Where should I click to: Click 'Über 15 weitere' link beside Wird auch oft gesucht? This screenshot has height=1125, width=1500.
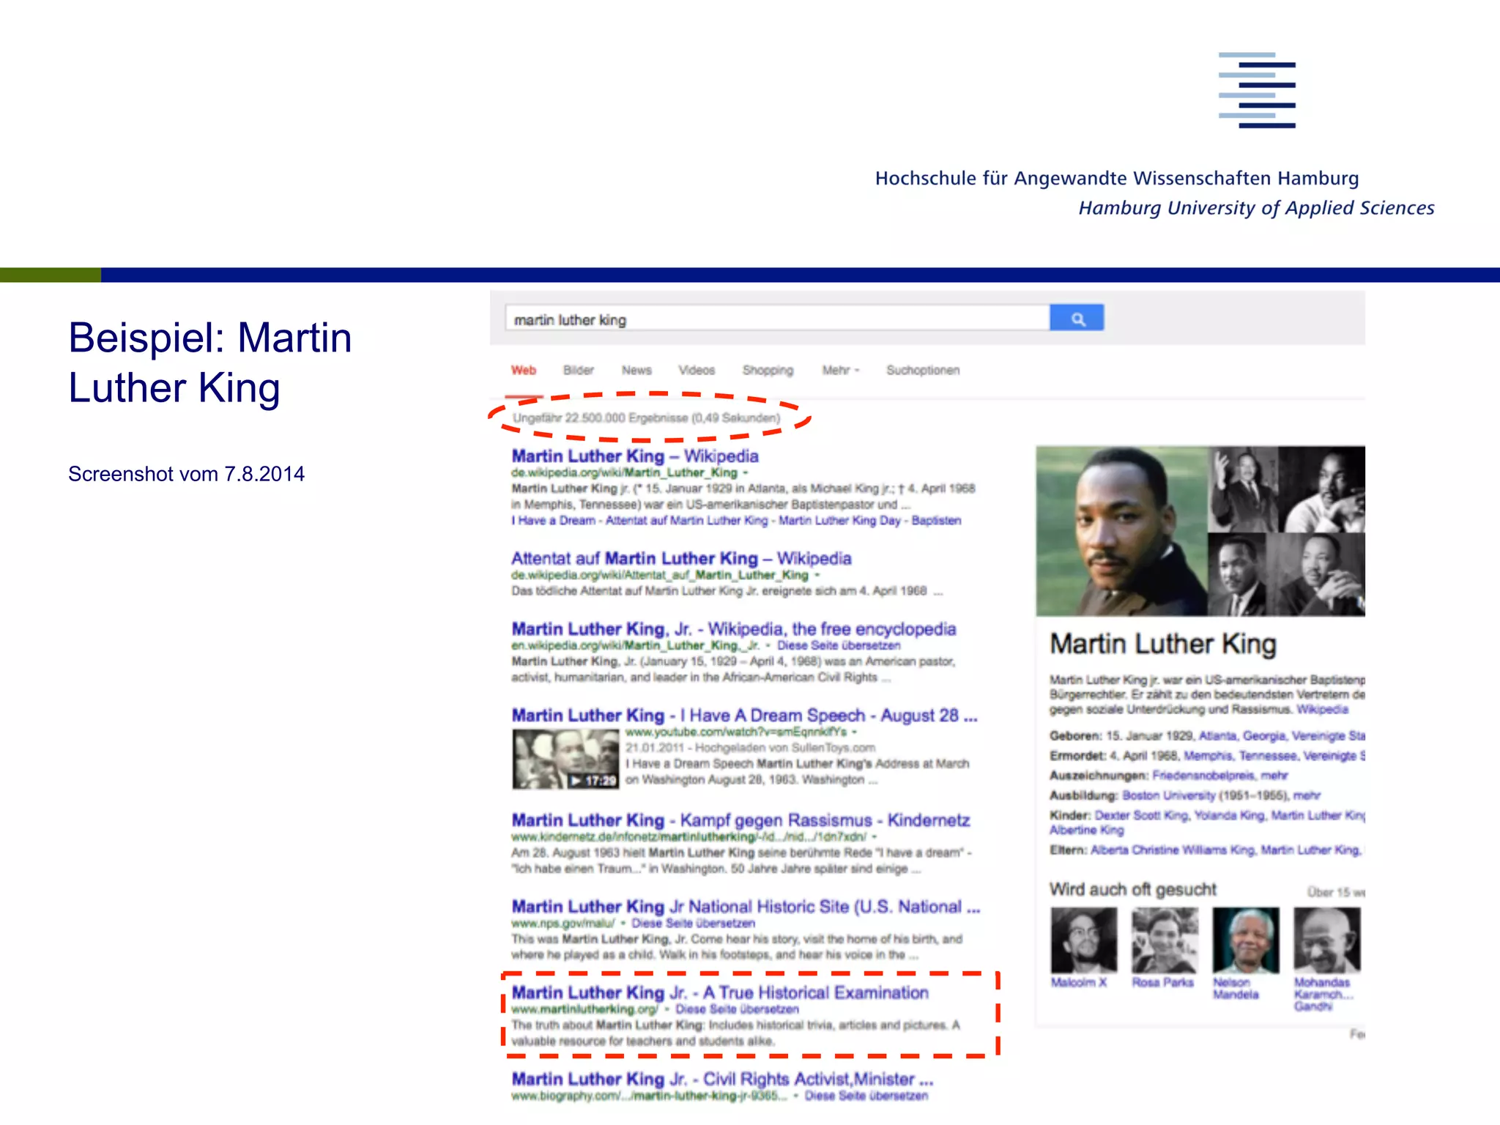tap(1336, 892)
